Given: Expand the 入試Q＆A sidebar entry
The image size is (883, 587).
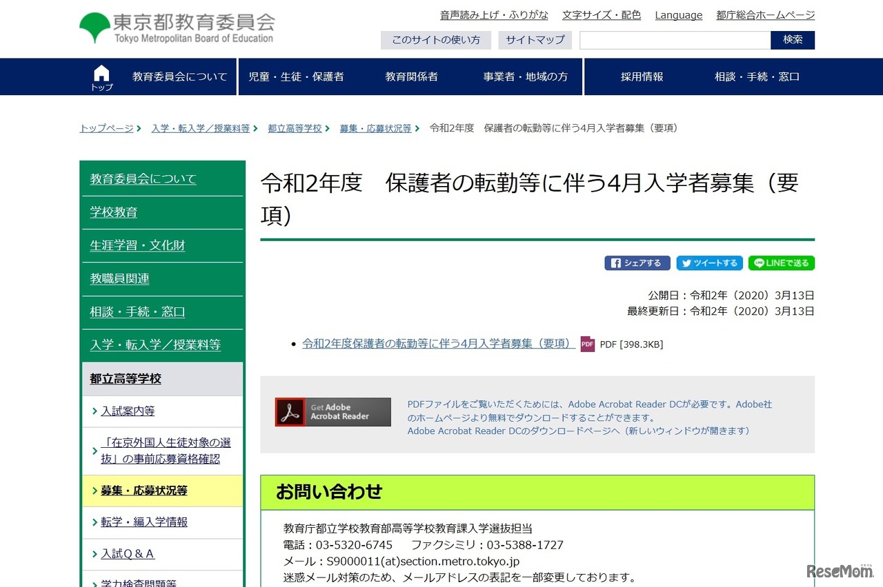Looking at the screenshot, I should pos(133,554).
